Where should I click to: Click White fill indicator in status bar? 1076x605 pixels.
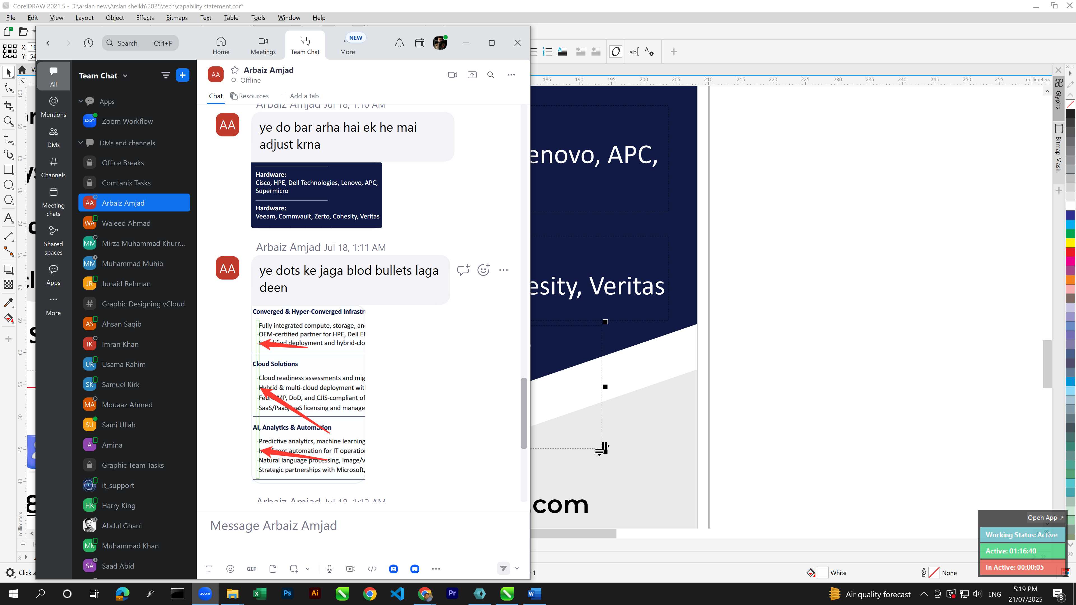[822, 573]
